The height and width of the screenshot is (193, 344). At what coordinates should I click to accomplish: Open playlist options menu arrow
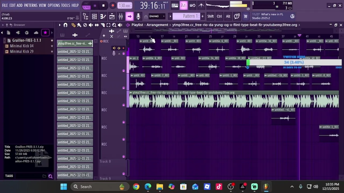60,25
